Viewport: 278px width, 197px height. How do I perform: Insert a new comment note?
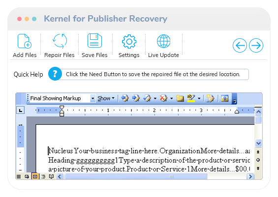tap(180, 98)
